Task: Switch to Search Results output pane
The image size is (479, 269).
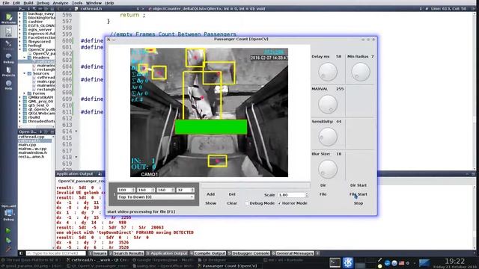Action: tap(126, 253)
